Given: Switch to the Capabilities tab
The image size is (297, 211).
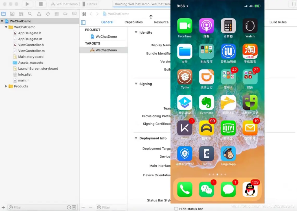Looking at the screenshot, I should [x=134, y=22].
